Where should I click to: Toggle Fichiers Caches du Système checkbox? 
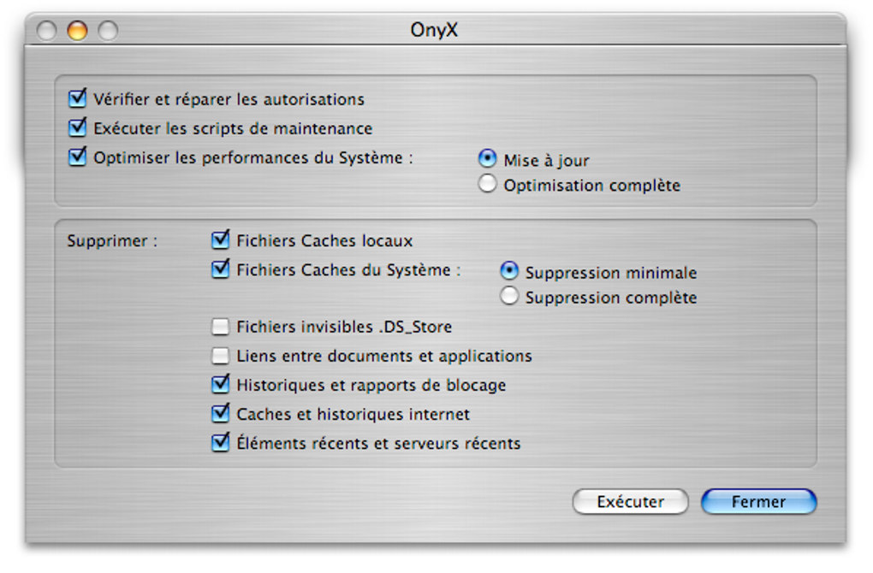221,269
